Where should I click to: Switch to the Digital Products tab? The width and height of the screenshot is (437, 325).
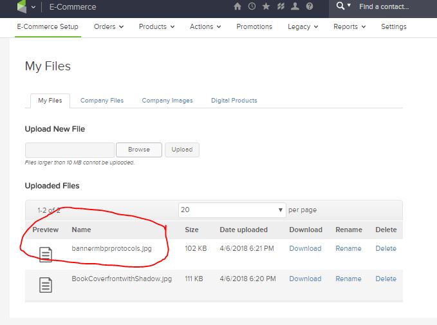[x=234, y=101]
